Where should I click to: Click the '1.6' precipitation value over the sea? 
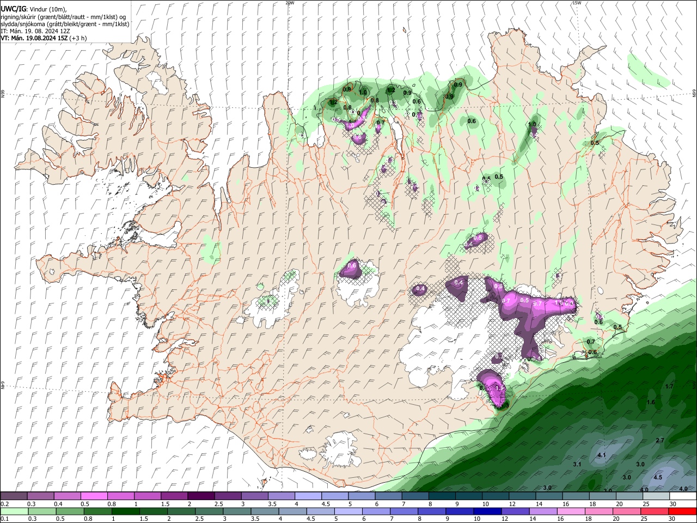click(651, 402)
